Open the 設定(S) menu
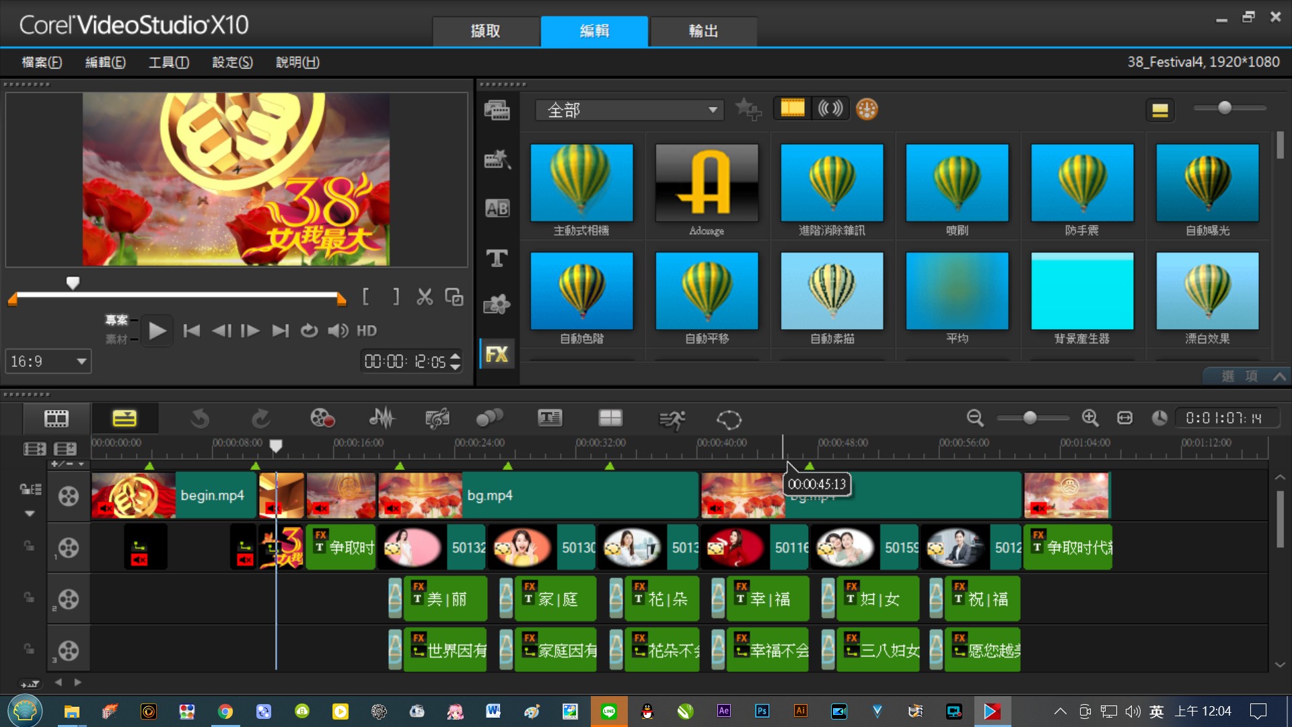 (232, 62)
